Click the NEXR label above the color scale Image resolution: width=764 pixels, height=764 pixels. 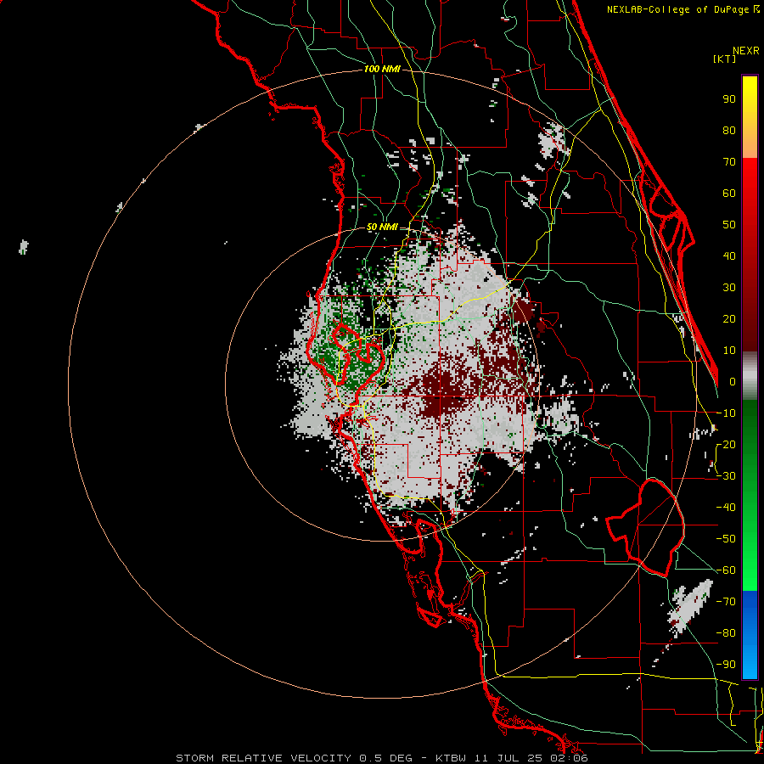coord(745,51)
